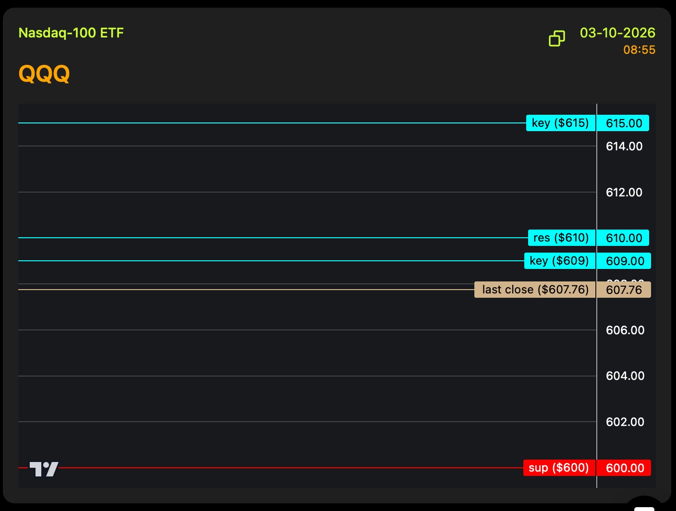Image resolution: width=676 pixels, height=511 pixels.
Task: Click the 606.00 price axis value
Action: (x=625, y=330)
